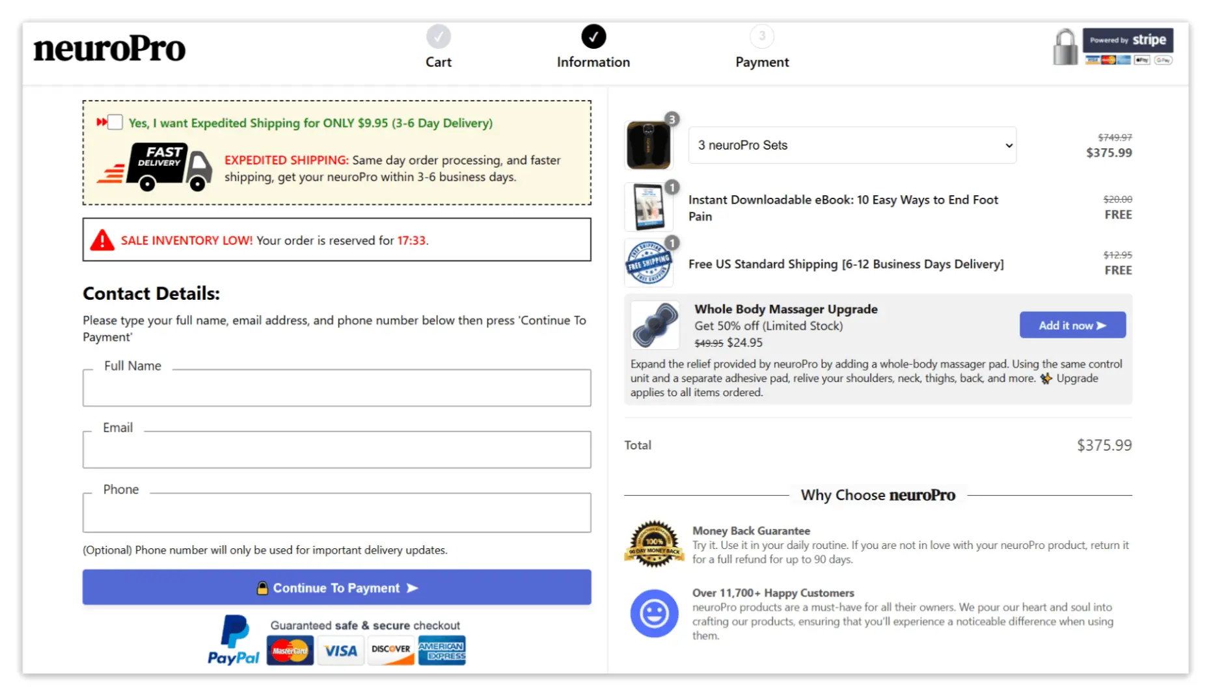This screenshot has height=696, width=1211.
Task: Click the Email input field
Action: pyautogui.click(x=336, y=449)
